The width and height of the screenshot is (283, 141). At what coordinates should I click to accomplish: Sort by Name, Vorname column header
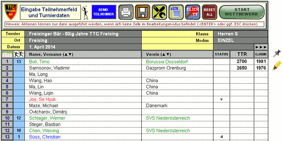83,54
